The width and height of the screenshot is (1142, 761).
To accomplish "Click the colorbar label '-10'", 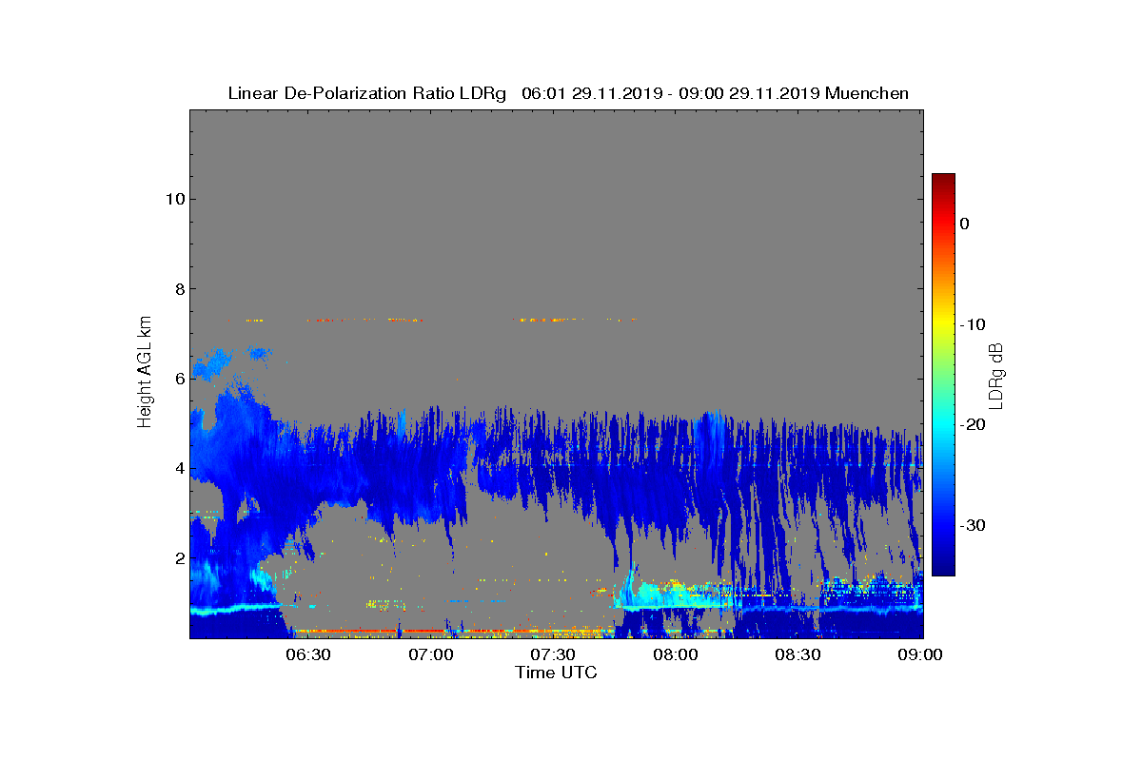I will 973,324.
